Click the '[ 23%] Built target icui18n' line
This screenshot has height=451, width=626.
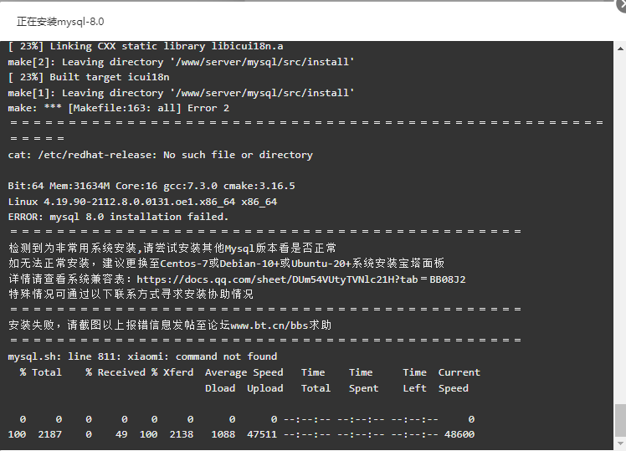pyautogui.click(x=89, y=77)
